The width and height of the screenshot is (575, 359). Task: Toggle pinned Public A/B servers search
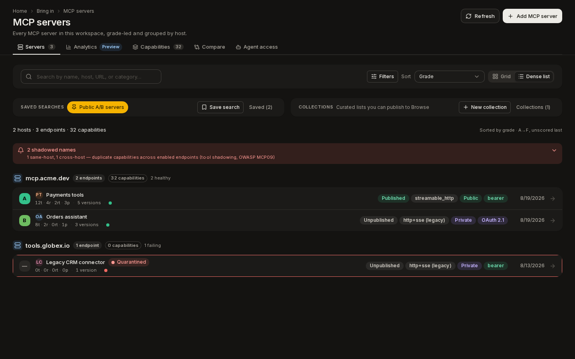pyautogui.click(x=97, y=107)
